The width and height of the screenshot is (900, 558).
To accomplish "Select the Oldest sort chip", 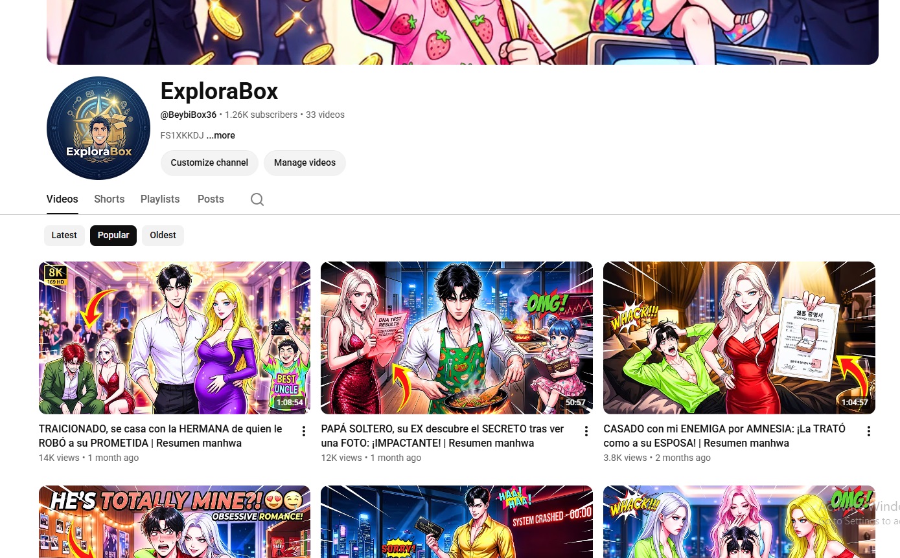I will point(163,235).
